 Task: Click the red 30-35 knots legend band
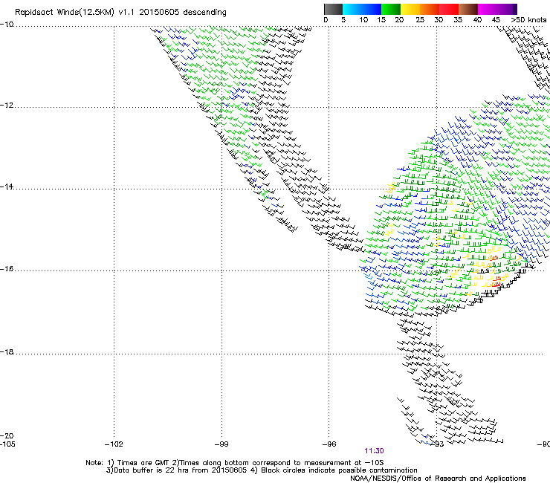pyautogui.click(x=449, y=9)
